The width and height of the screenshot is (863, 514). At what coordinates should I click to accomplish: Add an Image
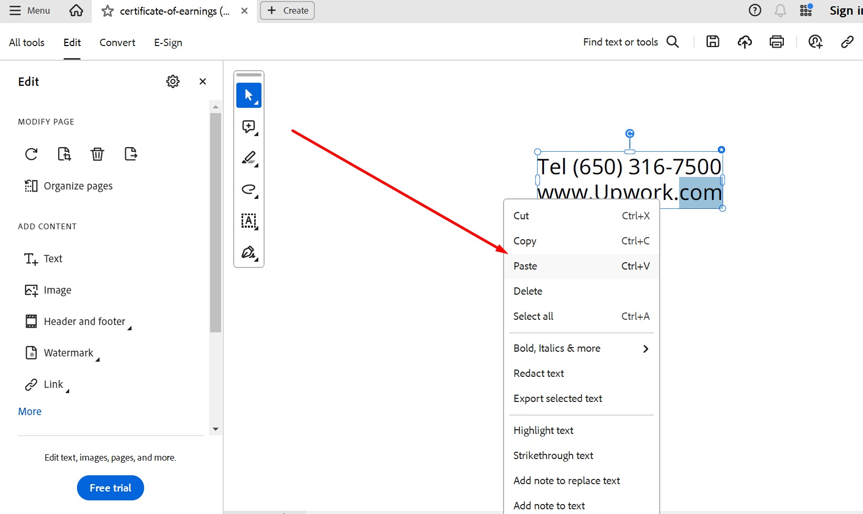(48, 290)
